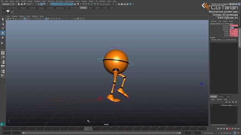Click the time range slider bar

(x=101, y=133)
